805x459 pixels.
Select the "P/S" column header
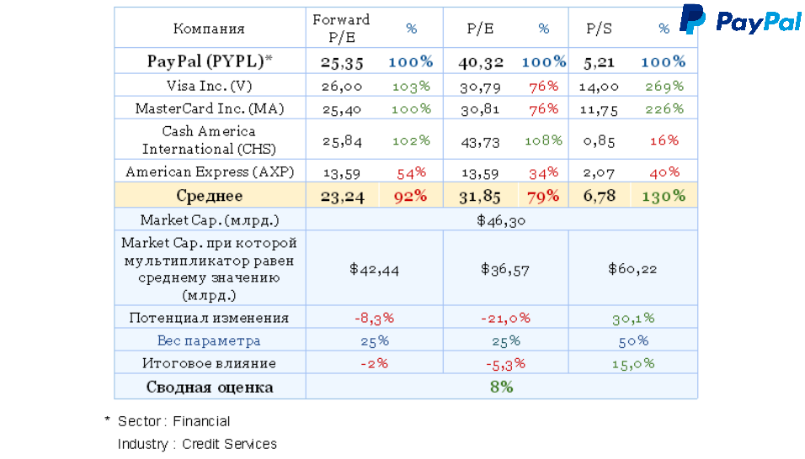(x=598, y=29)
